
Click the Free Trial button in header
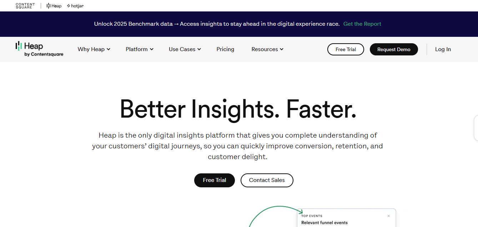coord(346,49)
